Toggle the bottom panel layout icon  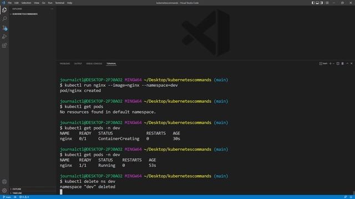(317, 3)
